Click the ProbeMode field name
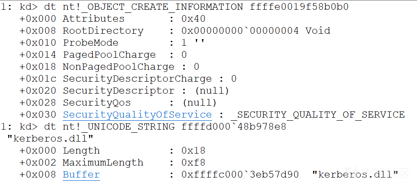The height and width of the screenshot is (182, 417). [x=90, y=43]
